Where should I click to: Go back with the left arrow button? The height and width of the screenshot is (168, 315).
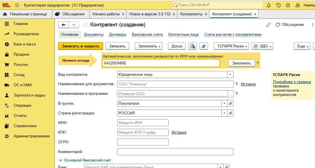63,25
